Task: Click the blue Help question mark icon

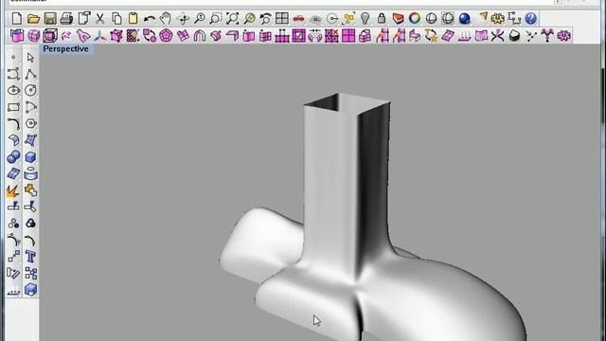Action: (531, 18)
